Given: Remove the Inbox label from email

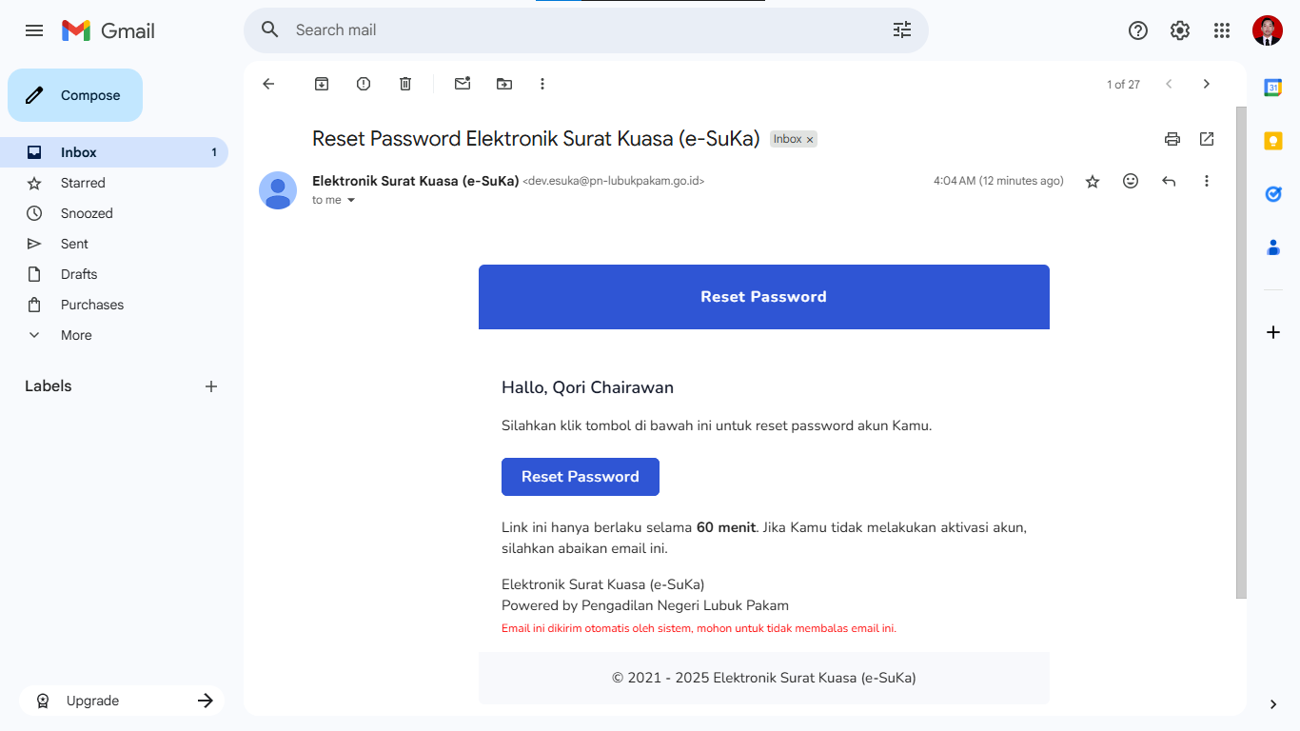Looking at the screenshot, I should point(810,140).
